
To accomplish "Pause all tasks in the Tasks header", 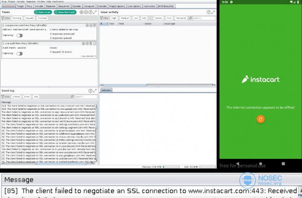I will (81, 12).
